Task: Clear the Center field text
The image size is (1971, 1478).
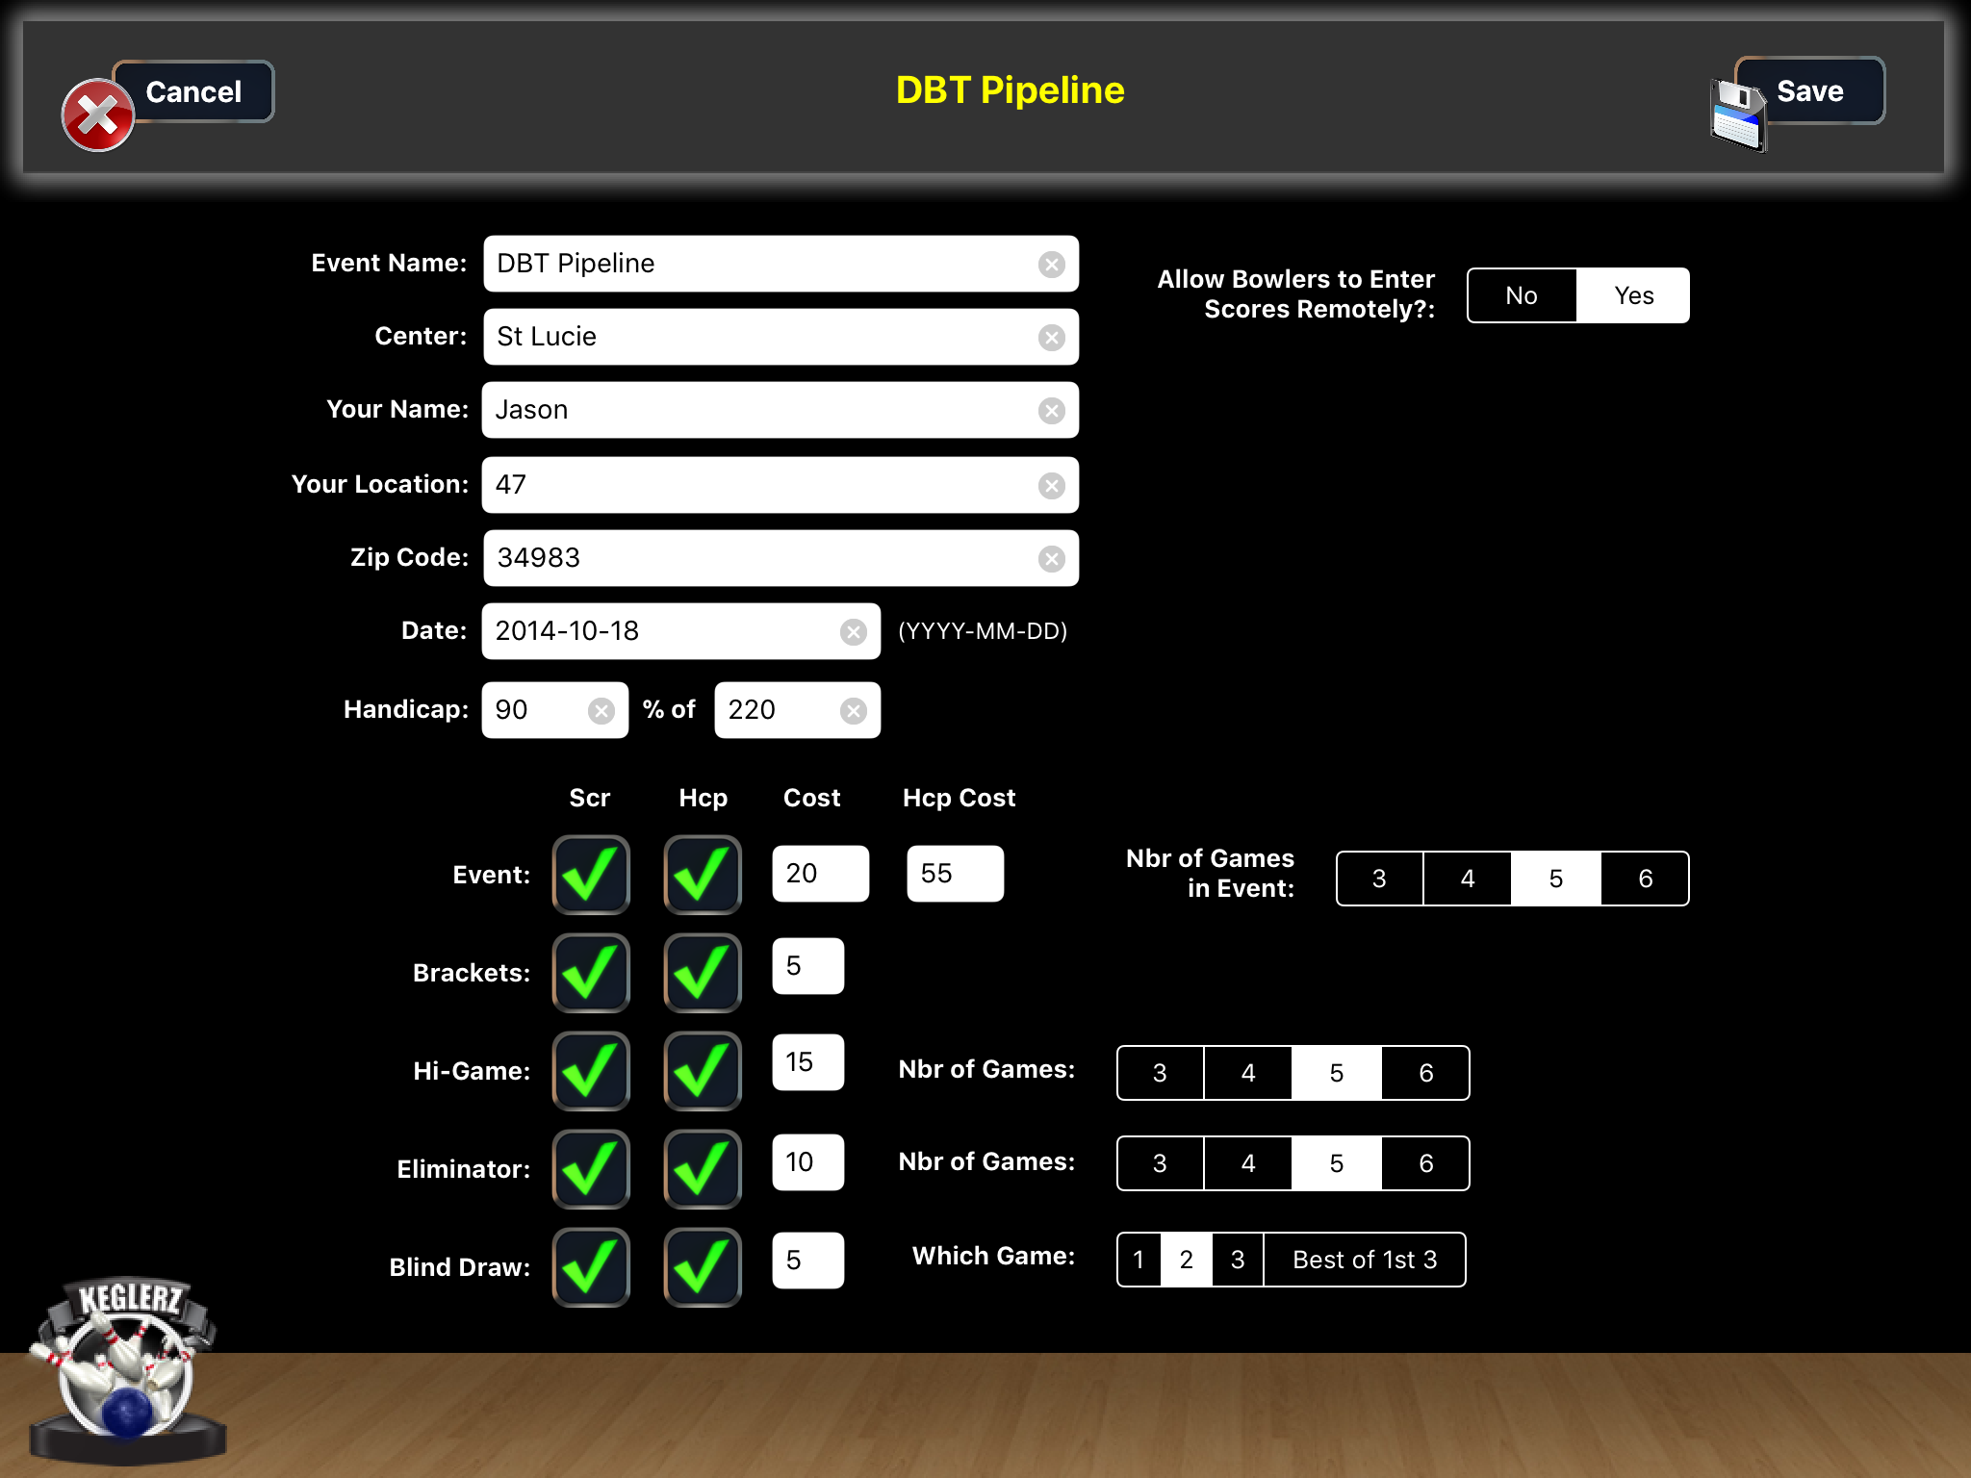Action: [x=1052, y=337]
